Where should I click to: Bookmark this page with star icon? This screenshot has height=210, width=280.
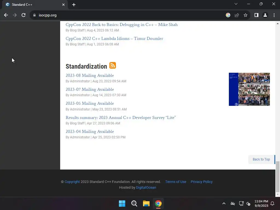(x=246, y=15)
